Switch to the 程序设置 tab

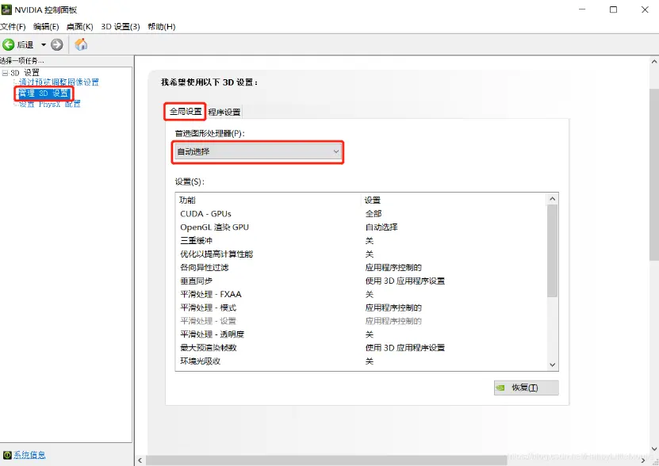224,112
